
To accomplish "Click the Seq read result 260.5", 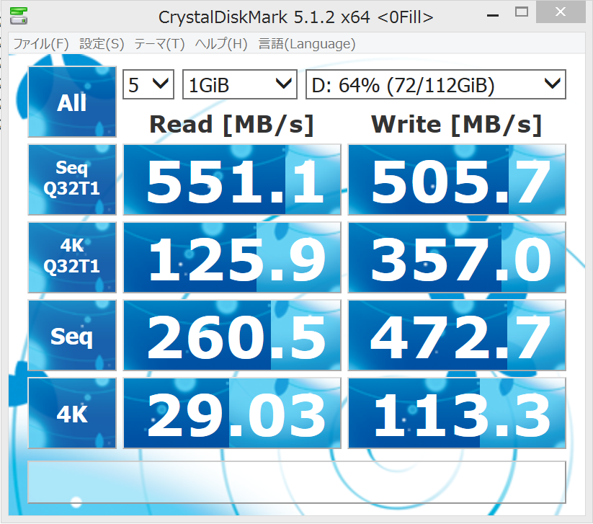I will pos(232,336).
